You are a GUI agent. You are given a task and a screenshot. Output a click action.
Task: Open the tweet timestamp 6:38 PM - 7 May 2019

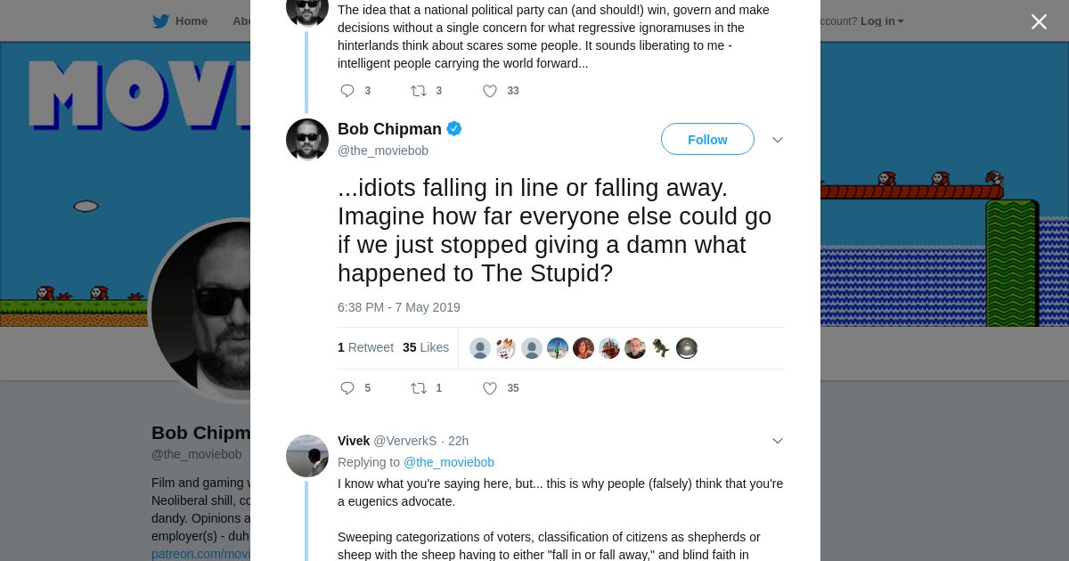pos(399,307)
